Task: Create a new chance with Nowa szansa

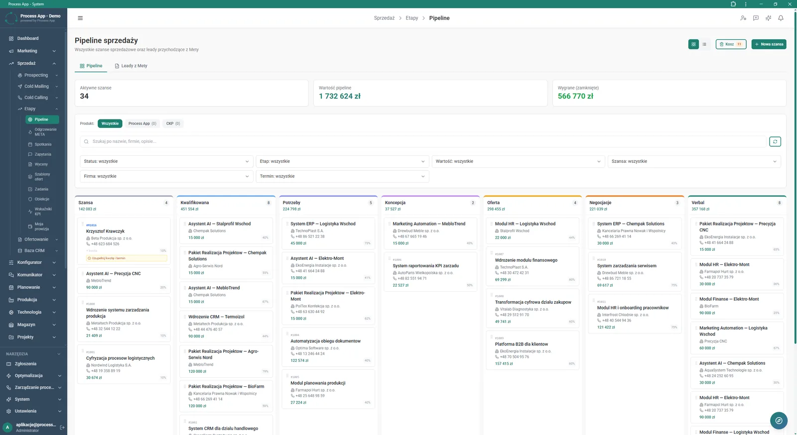Action: coord(769,44)
